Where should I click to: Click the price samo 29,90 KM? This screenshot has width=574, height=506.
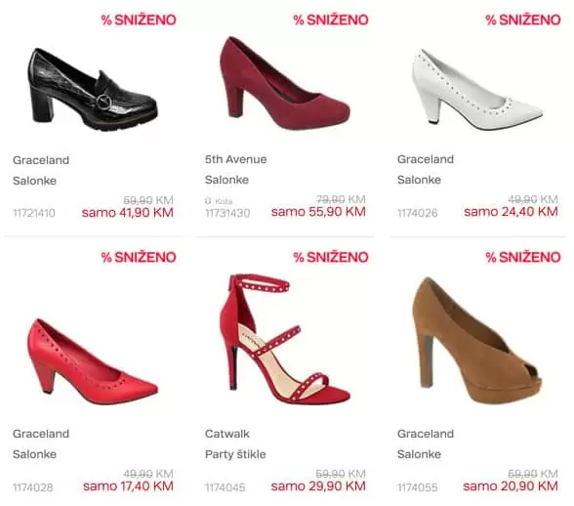(x=318, y=485)
